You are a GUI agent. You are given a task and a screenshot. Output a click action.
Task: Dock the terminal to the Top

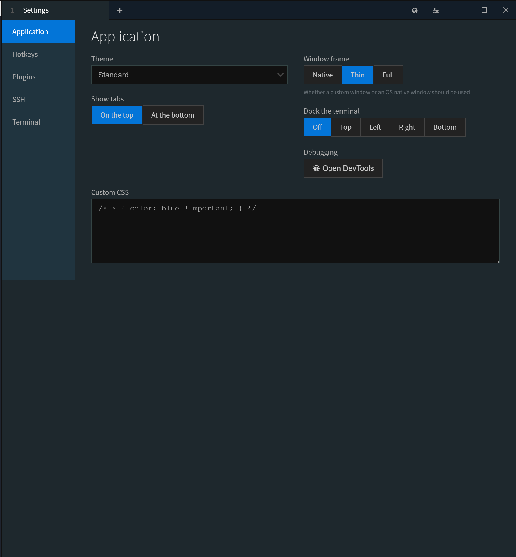(345, 127)
